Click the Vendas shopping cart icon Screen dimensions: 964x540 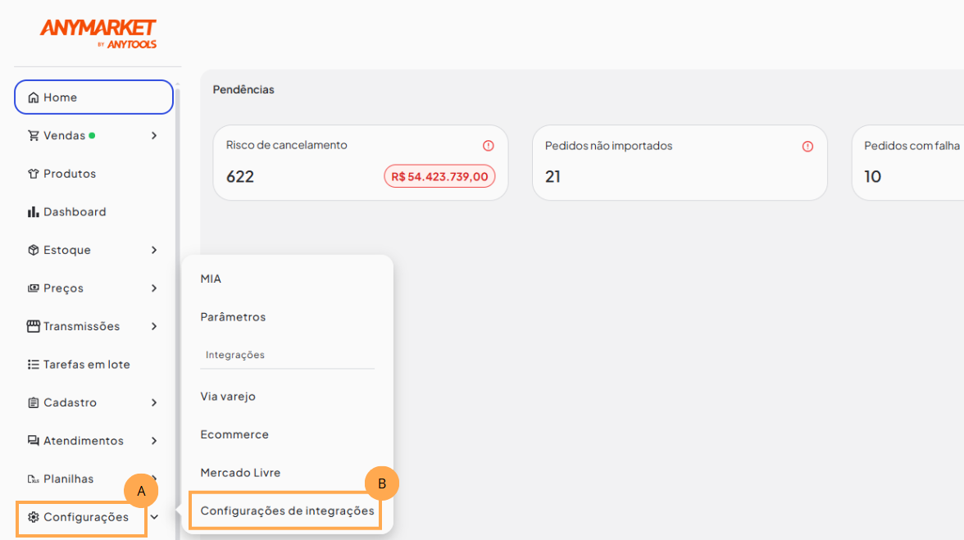(x=34, y=136)
